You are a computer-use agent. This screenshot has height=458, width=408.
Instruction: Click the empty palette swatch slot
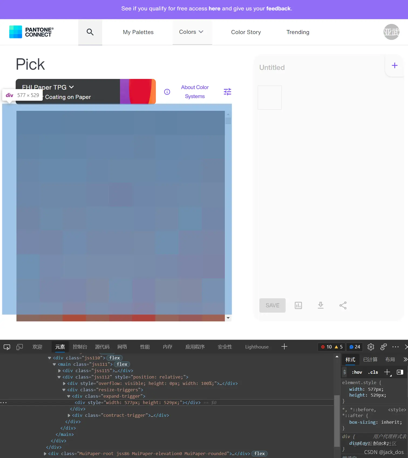click(x=270, y=98)
